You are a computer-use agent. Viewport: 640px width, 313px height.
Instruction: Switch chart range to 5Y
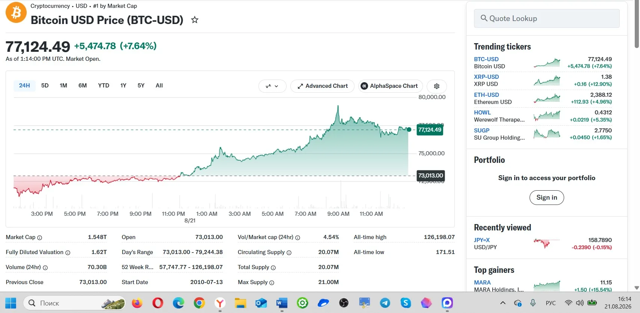coord(141,86)
